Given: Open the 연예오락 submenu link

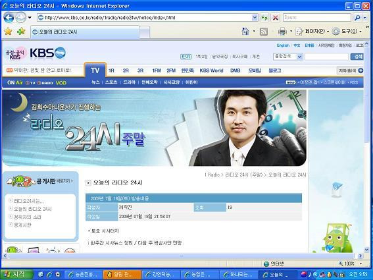Looking at the screenshot, I should pos(149,82).
